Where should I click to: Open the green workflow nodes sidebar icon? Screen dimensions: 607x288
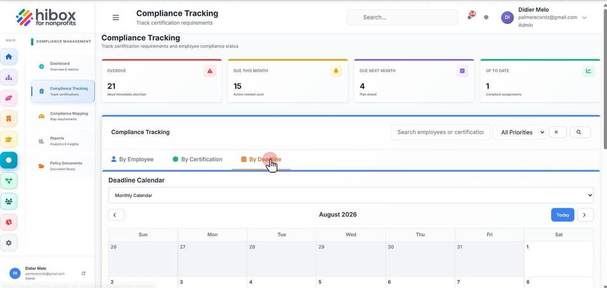click(8, 180)
